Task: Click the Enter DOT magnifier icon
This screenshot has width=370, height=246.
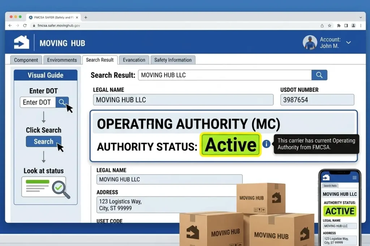Action: point(62,102)
